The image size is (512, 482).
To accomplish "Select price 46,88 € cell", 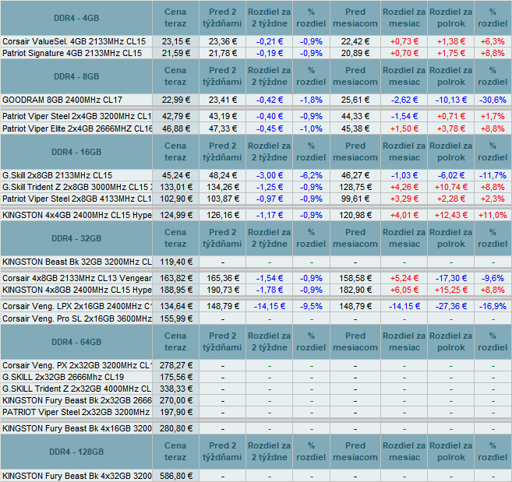I will 175,128.
